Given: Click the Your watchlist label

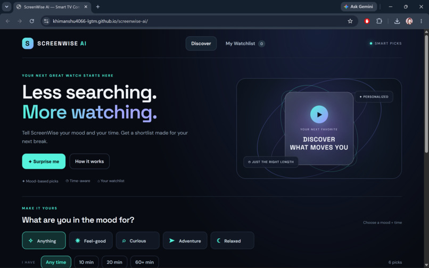Looking at the screenshot, I should pos(111,181).
